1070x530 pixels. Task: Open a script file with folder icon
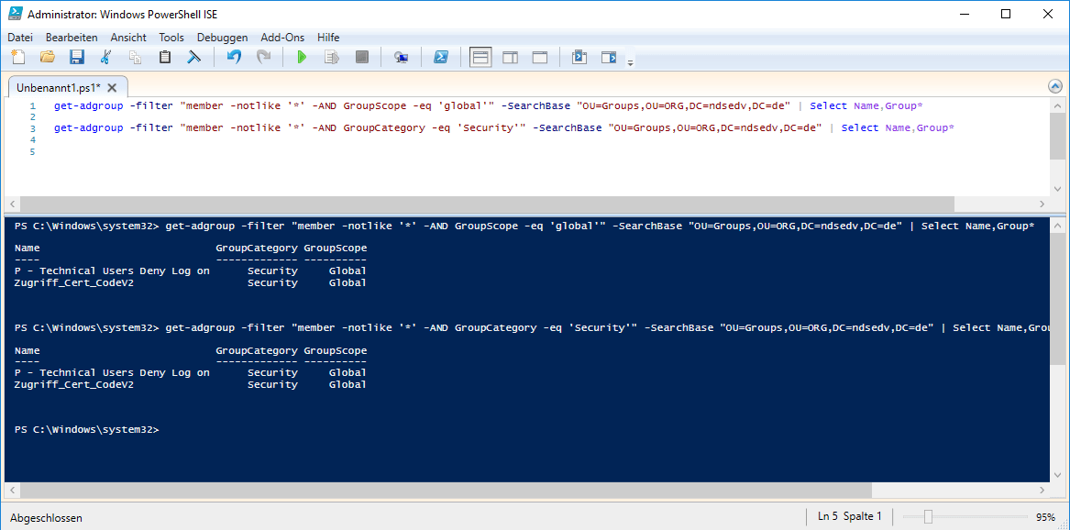click(47, 57)
